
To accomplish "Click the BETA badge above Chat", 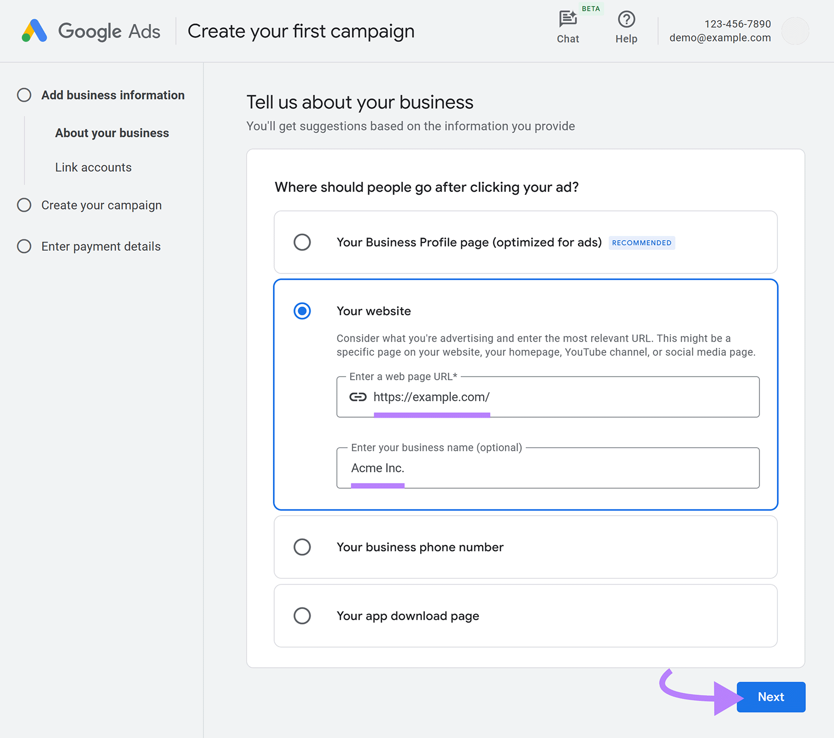I will pyautogui.click(x=591, y=9).
